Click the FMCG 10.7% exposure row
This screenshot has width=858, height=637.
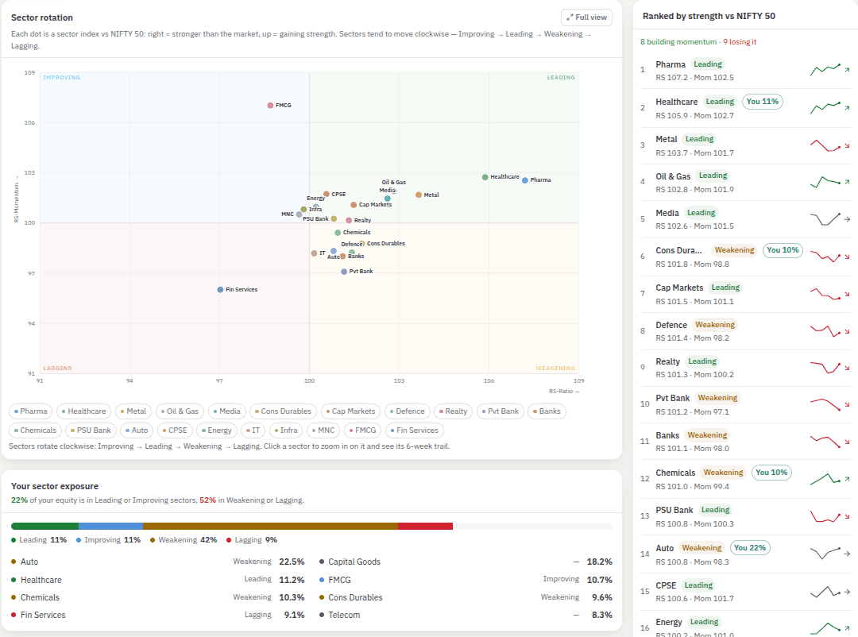click(466, 580)
